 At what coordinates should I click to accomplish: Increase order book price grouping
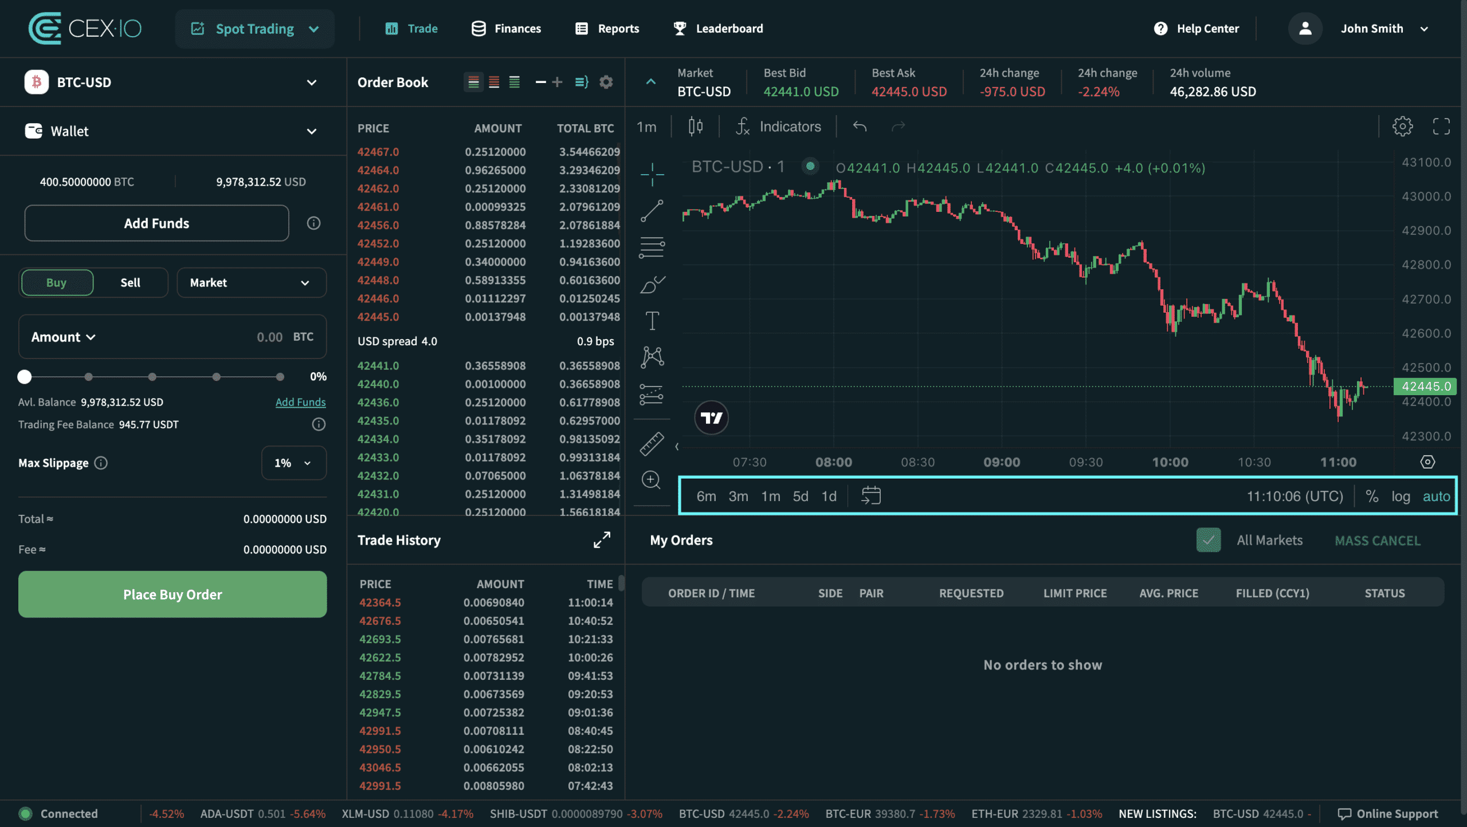[557, 82]
